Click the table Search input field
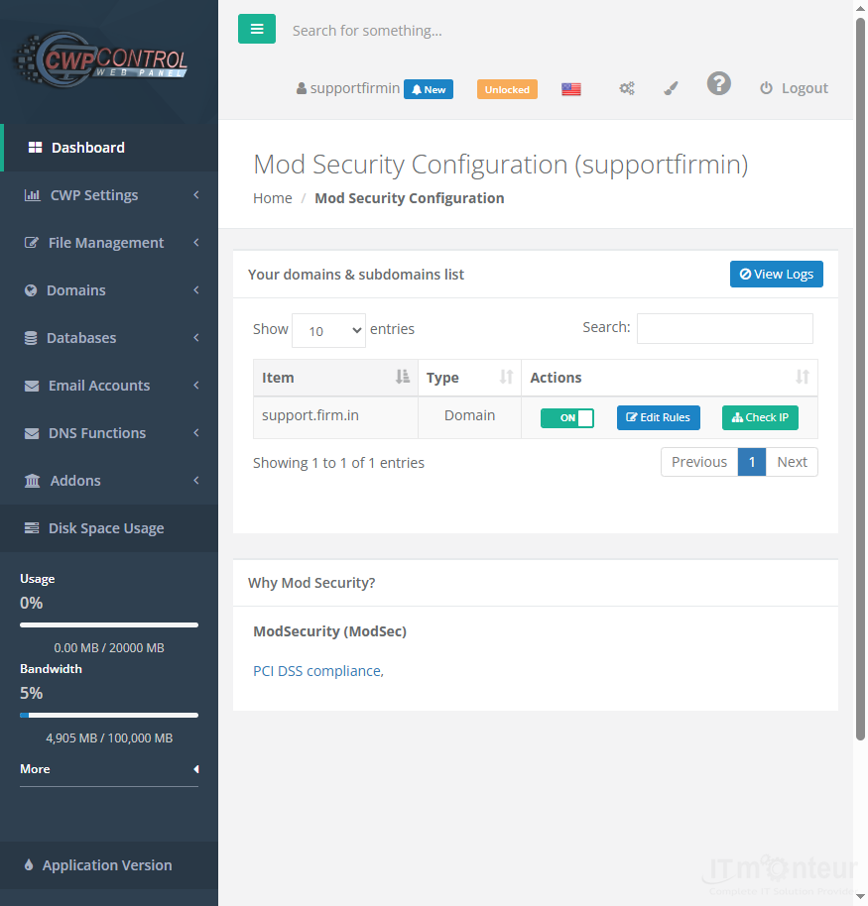Screen dimensions: 868x906 click(x=724, y=328)
